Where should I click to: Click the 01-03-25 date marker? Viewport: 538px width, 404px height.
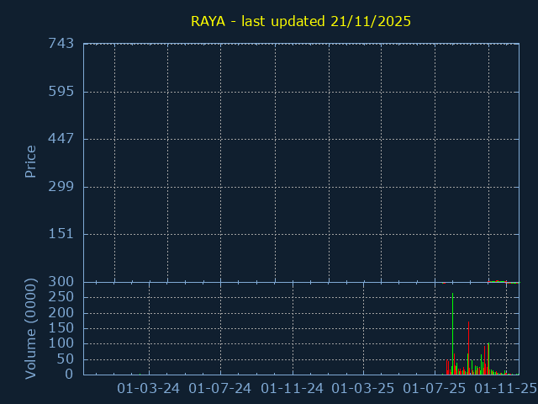[363, 388]
